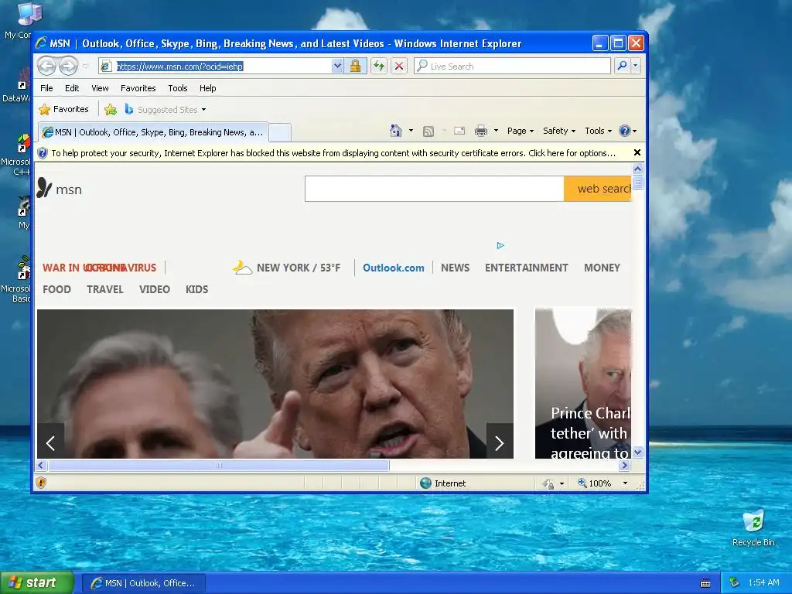Open the Favorites star center
The image size is (792, 594).
click(63, 109)
